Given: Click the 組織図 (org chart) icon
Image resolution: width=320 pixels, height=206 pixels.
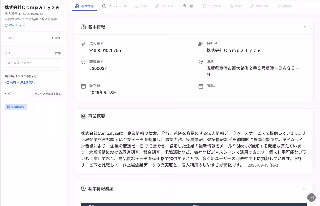Looking at the screenshot, I should point(279,6).
